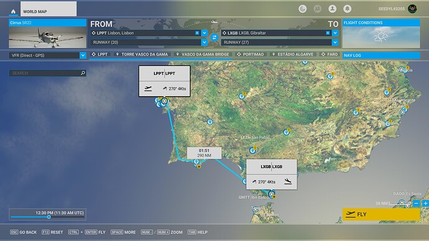Image resolution: width=429 pixels, height=241 pixels.
Task: Open the notifications bell icon
Action: 347,9
